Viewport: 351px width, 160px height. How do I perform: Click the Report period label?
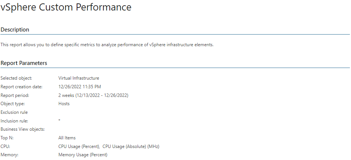pyautogui.click(x=15, y=95)
